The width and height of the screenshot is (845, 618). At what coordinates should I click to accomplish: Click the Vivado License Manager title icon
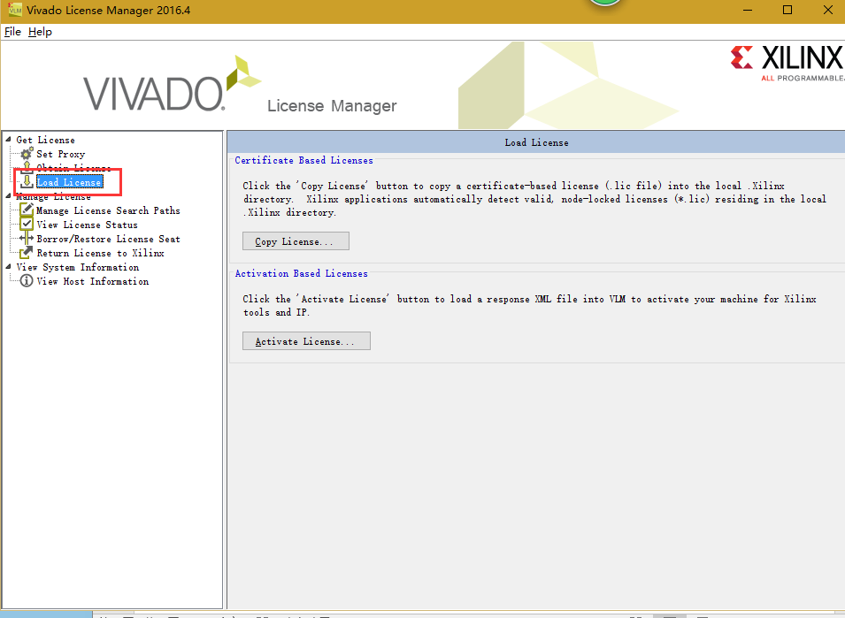[x=15, y=10]
